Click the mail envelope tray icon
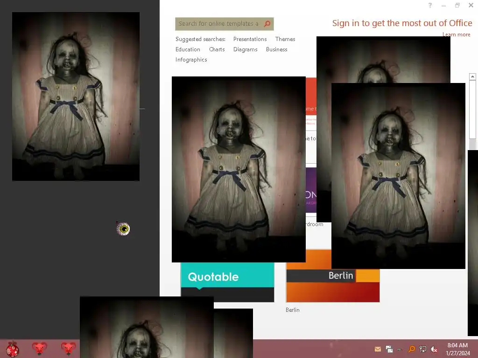 pyautogui.click(x=378, y=349)
